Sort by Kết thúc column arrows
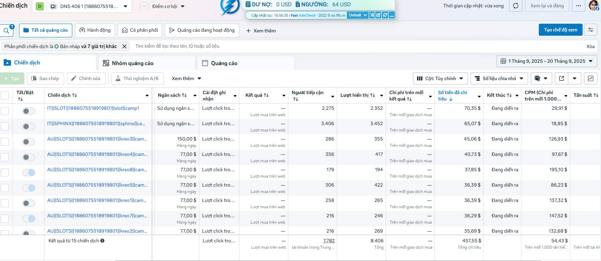This screenshot has height=261, width=601. (509, 95)
